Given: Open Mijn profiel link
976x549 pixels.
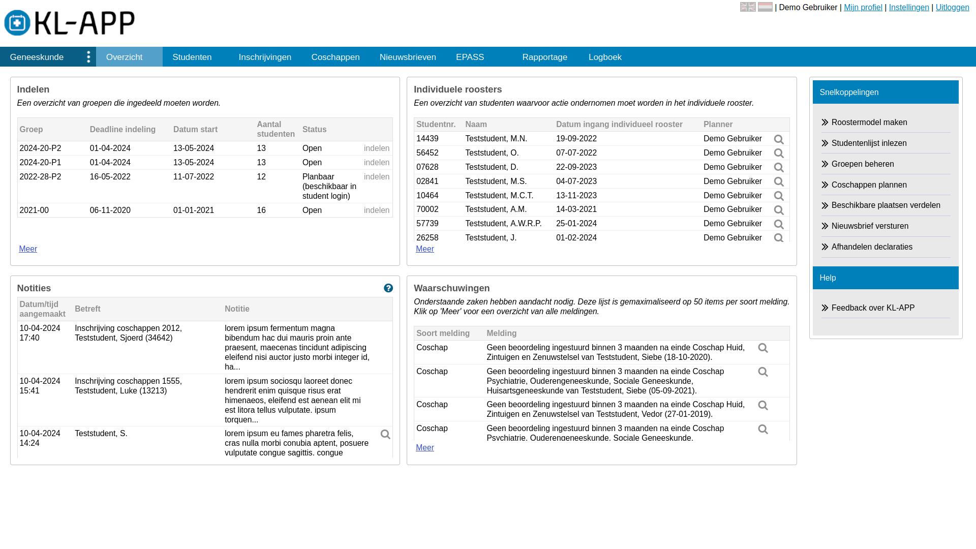Looking at the screenshot, I should click(863, 7).
